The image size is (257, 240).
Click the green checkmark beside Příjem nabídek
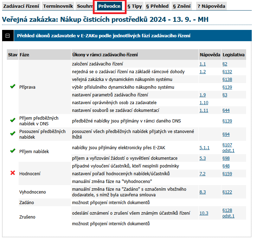(x=13, y=151)
